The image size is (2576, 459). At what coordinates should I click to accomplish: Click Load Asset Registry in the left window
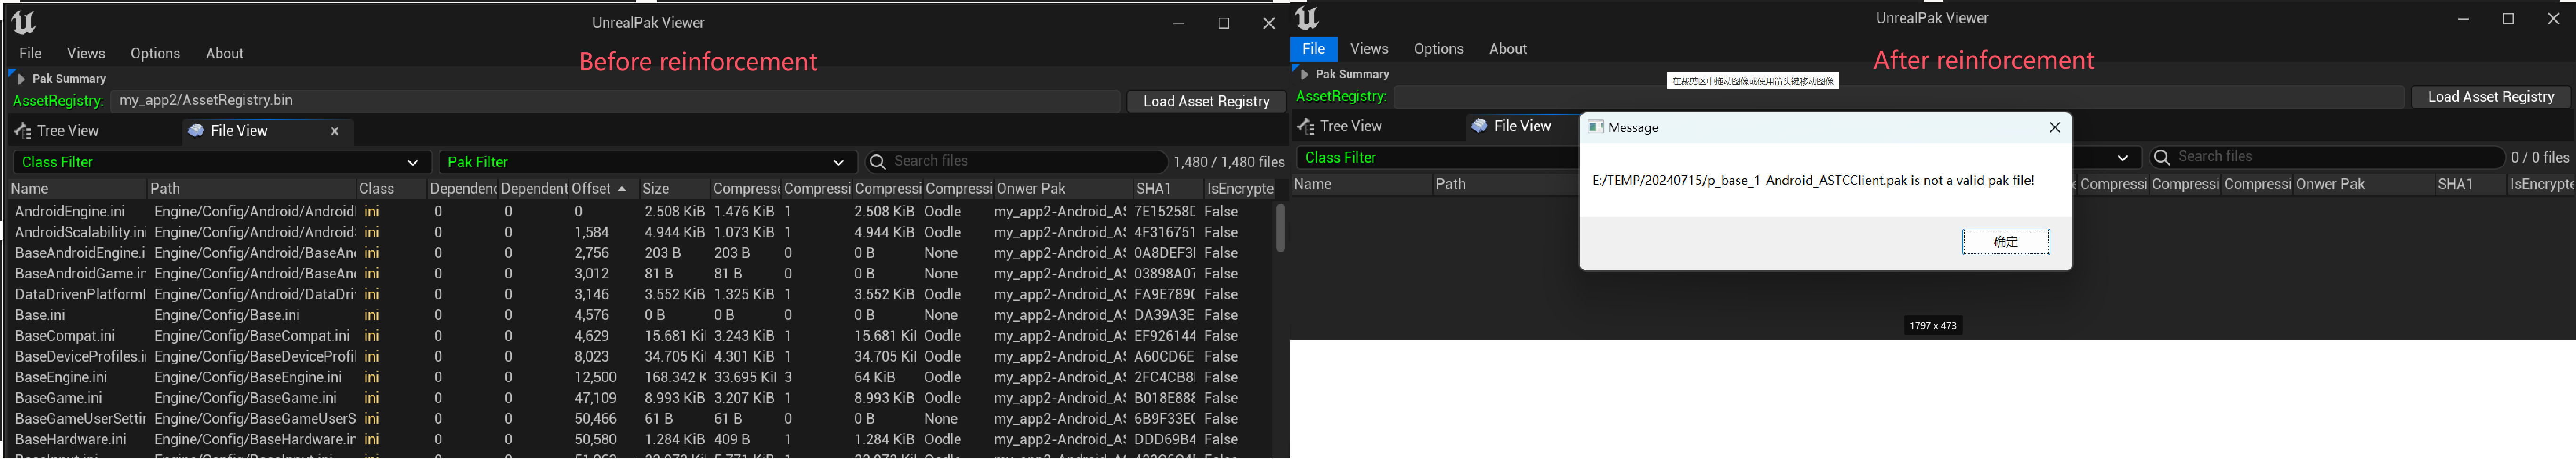coord(1206,102)
